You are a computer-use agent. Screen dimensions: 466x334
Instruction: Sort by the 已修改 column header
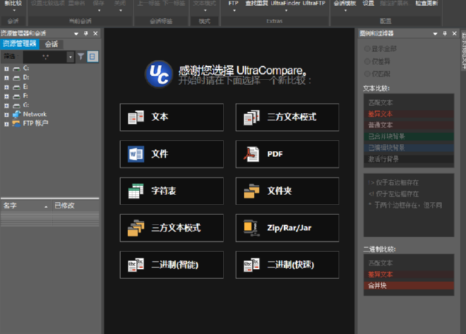tap(76, 206)
